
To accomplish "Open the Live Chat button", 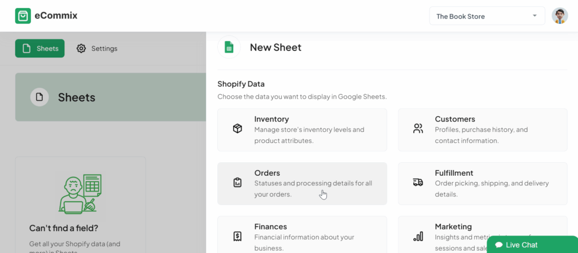I will click(x=532, y=245).
